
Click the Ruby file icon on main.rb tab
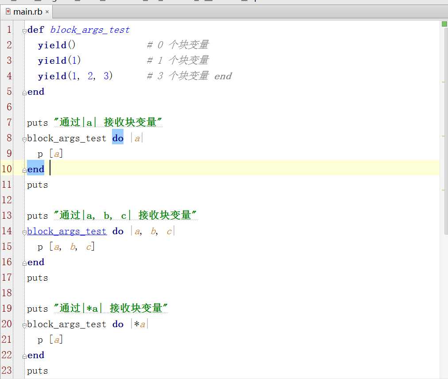[8, 12]
